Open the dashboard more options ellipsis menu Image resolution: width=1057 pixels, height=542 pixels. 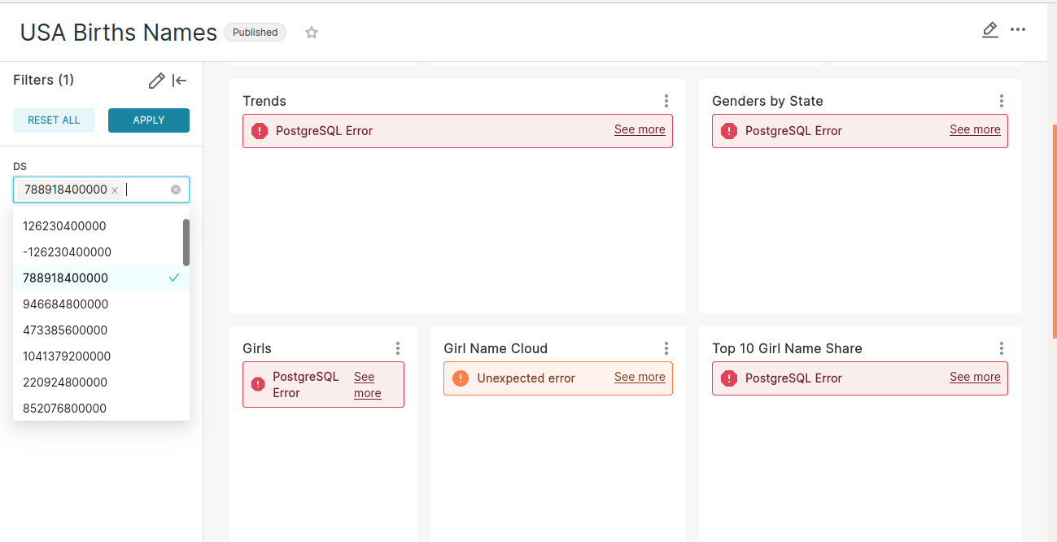[1018, 30]
